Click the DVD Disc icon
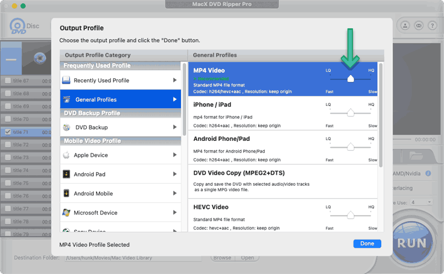Viewport: 444px width, 274px height. (18, 26)
